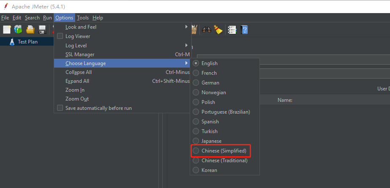
Task: Close the Options menu
Action: [x=64, y=18]
